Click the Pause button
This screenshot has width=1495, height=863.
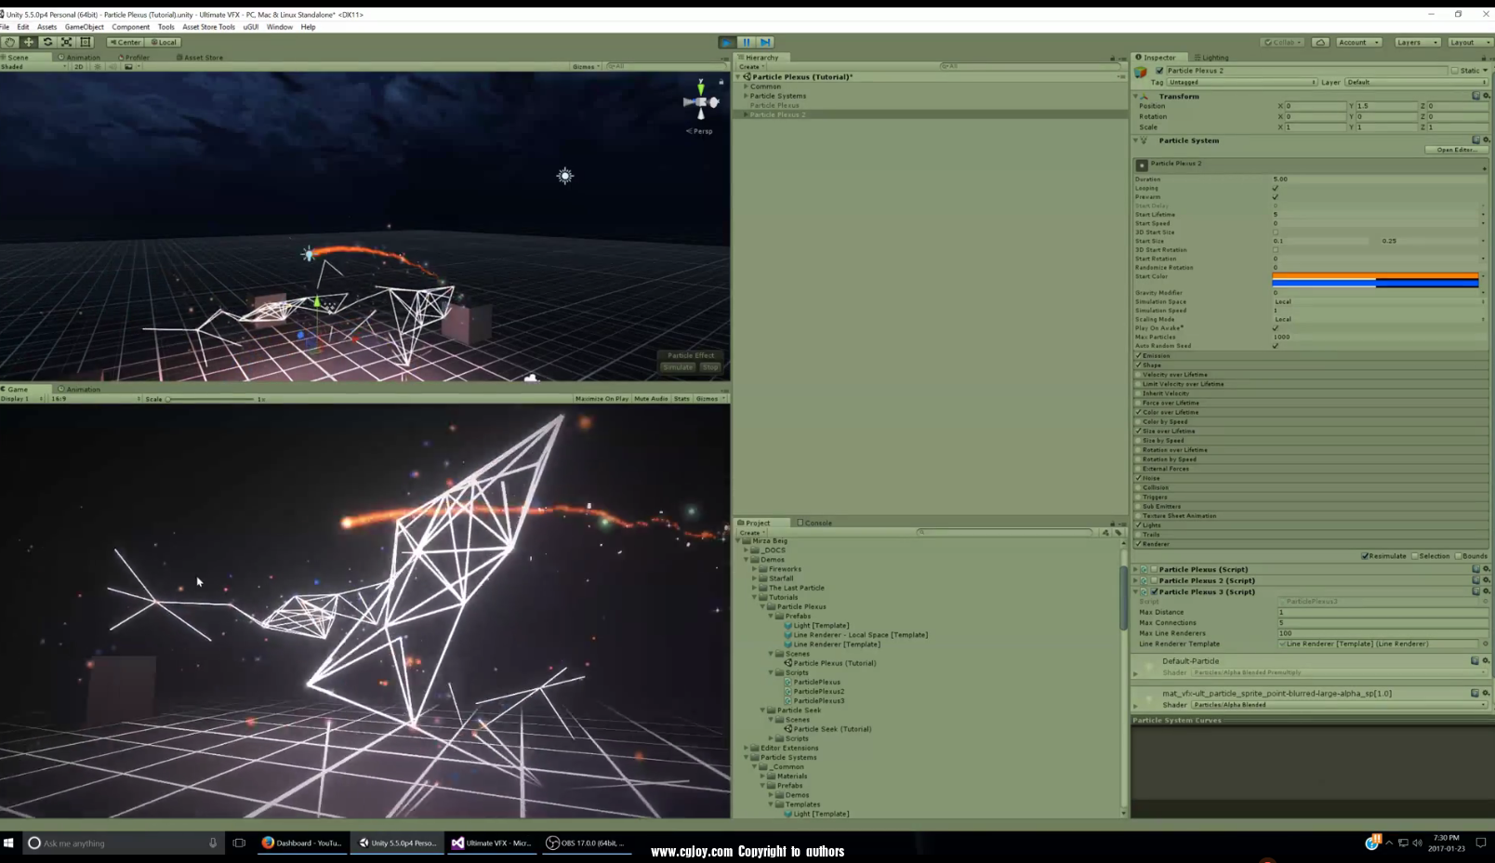point(747,42)
